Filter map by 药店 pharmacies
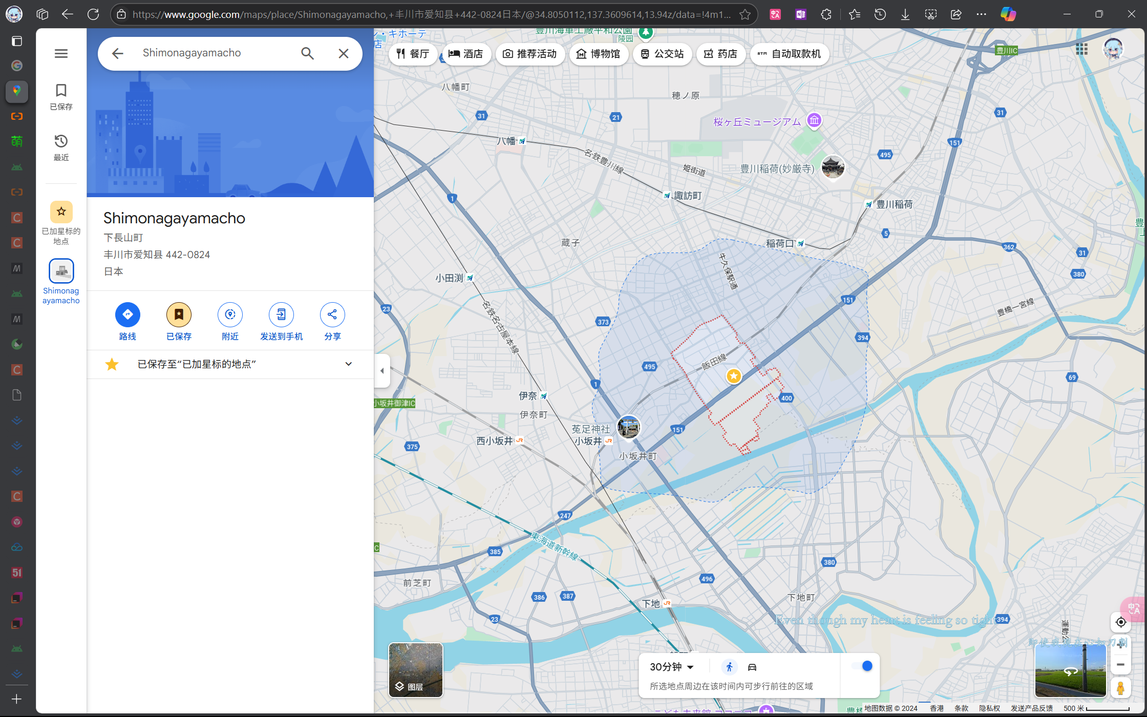Viewport: 1147px width, 717px height. coord(720,54)
